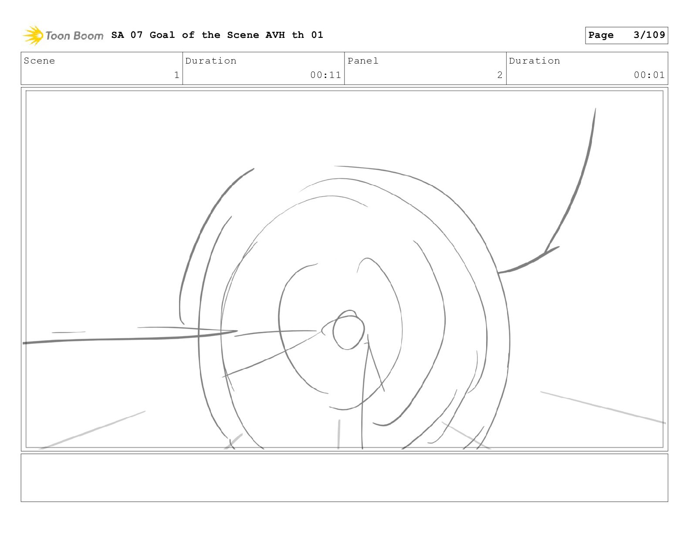Click the storyboard wheel sketch thumbnail

coord(344,269)
